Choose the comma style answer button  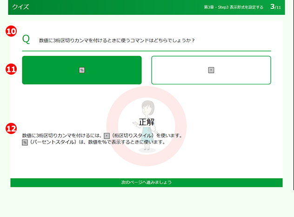click(x=211, y=70)
